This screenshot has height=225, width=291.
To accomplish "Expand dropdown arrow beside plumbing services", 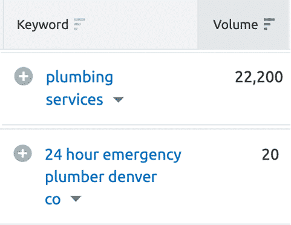I will [118, 100].
